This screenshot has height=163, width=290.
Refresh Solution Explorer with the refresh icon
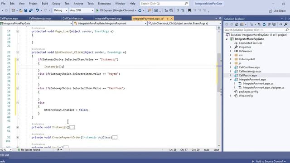coord(264,24)
